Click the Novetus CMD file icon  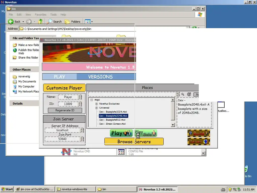click(x=66, y=152)
